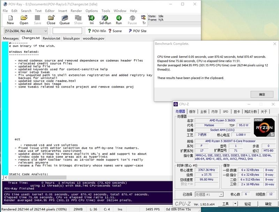Confirm the Benchmark Complete dialog with 确定
279x212 pixels.
point(262,94)
